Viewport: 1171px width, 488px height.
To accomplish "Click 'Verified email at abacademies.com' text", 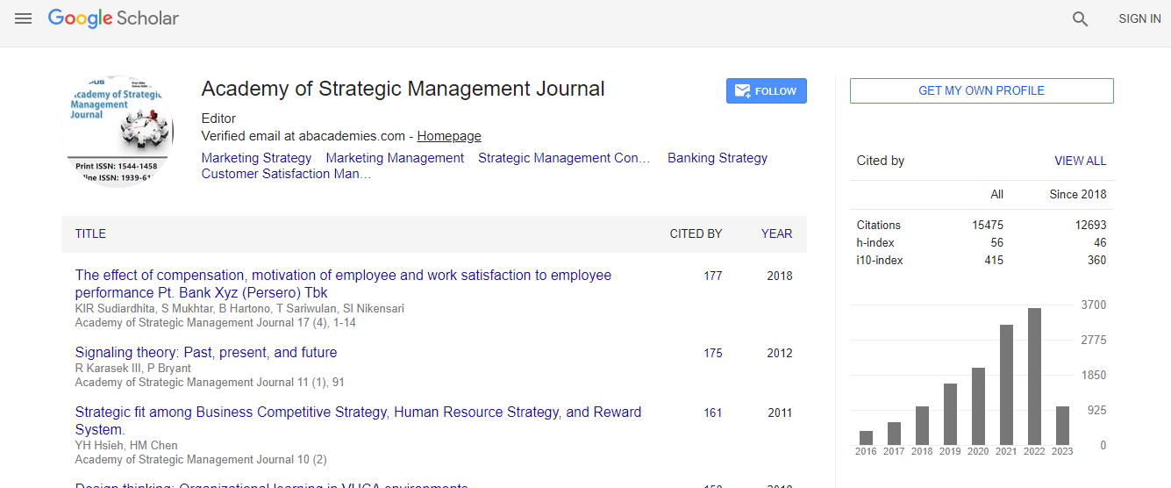I will click(x=303, y=136).
